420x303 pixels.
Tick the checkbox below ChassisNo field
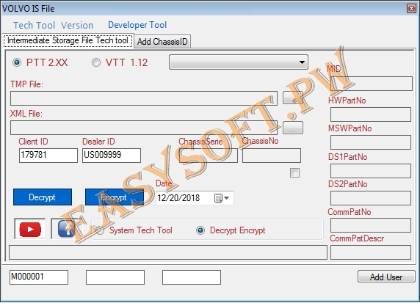pos(294,173)
